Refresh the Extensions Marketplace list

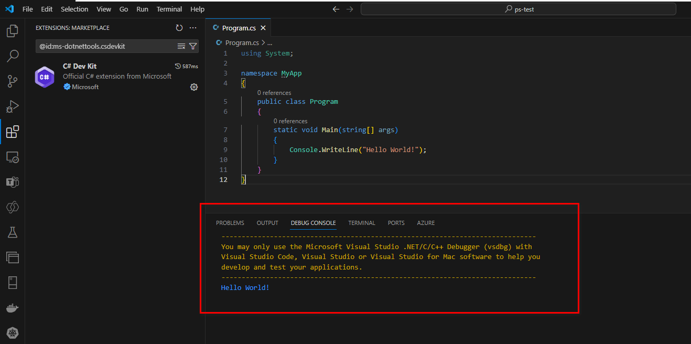coord(179,28)
